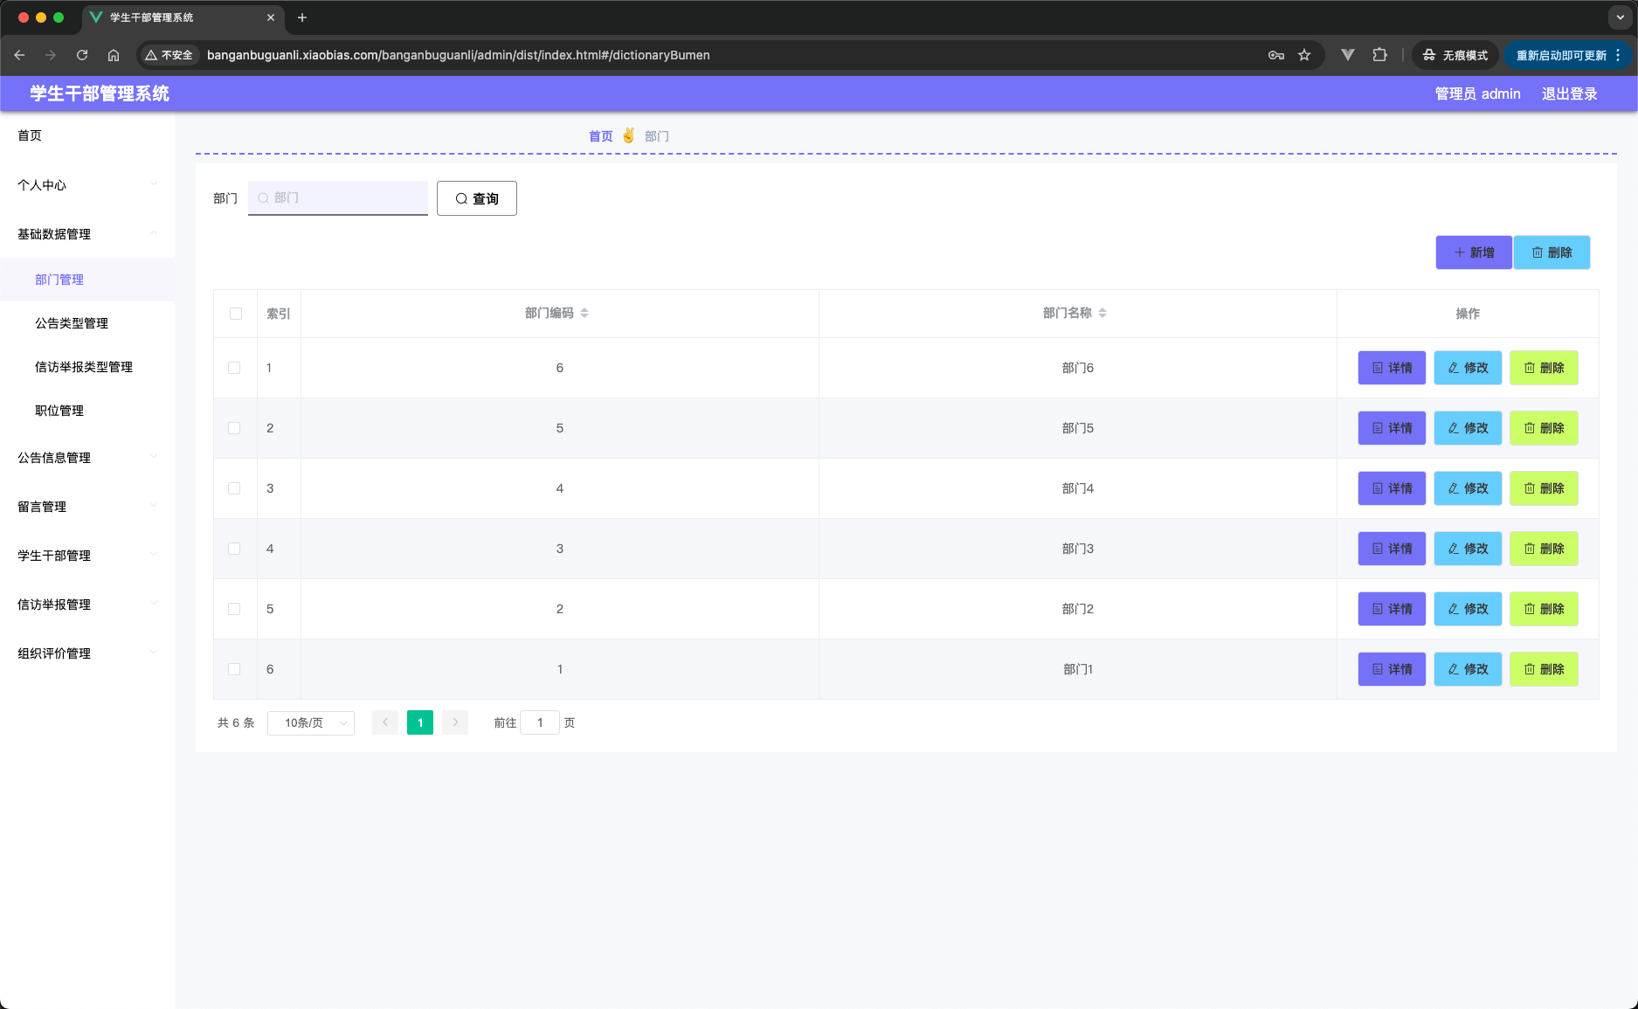Check the row checkbox for 部门3

234,549
